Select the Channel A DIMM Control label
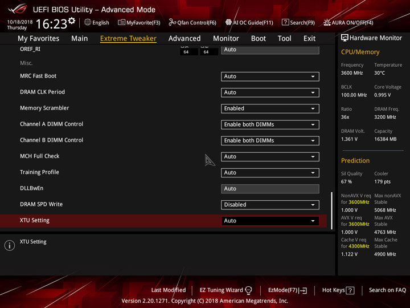Viewport: 410px width, 308px height. pyautogui.click(x=51, y=124)
